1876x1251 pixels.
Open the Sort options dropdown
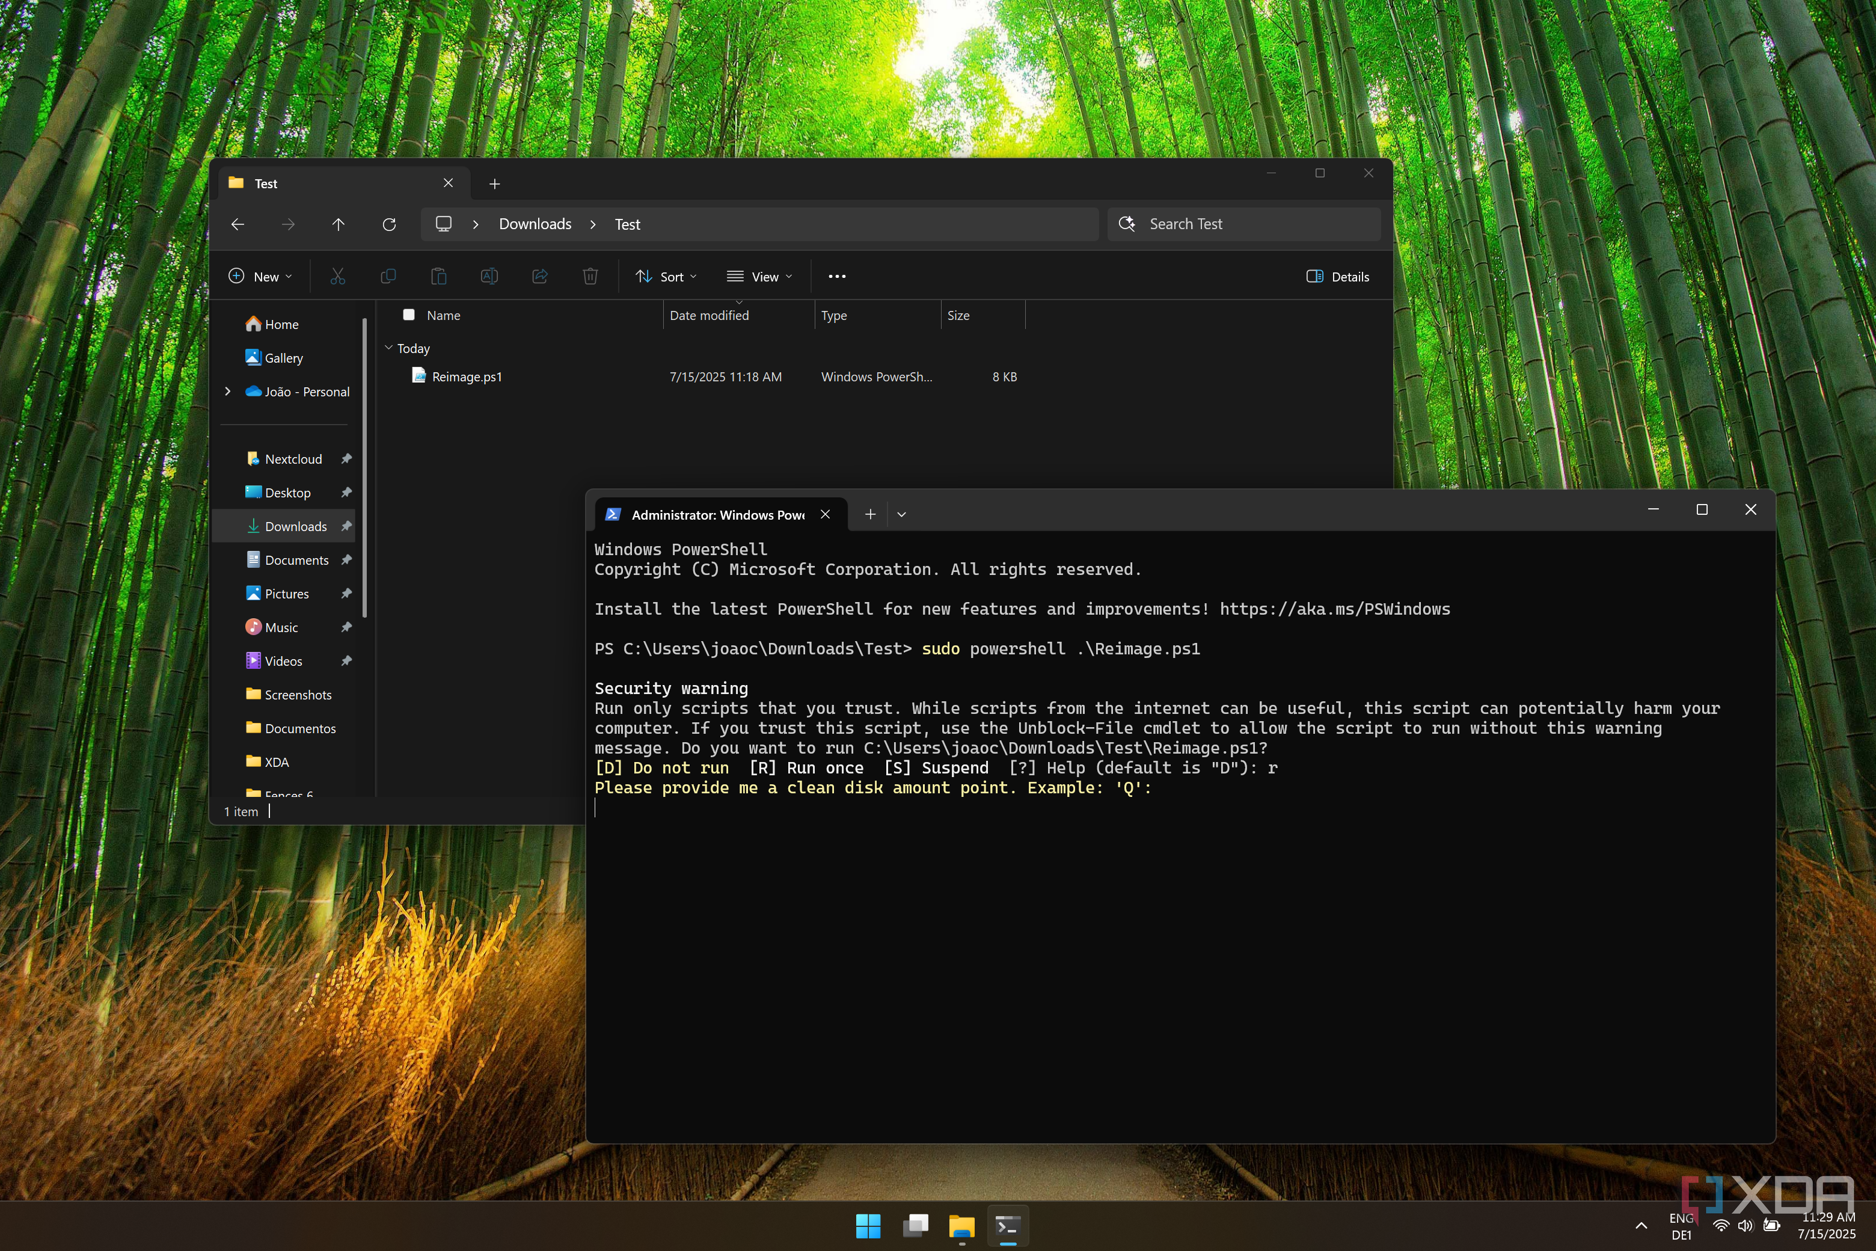coord(667,276)
